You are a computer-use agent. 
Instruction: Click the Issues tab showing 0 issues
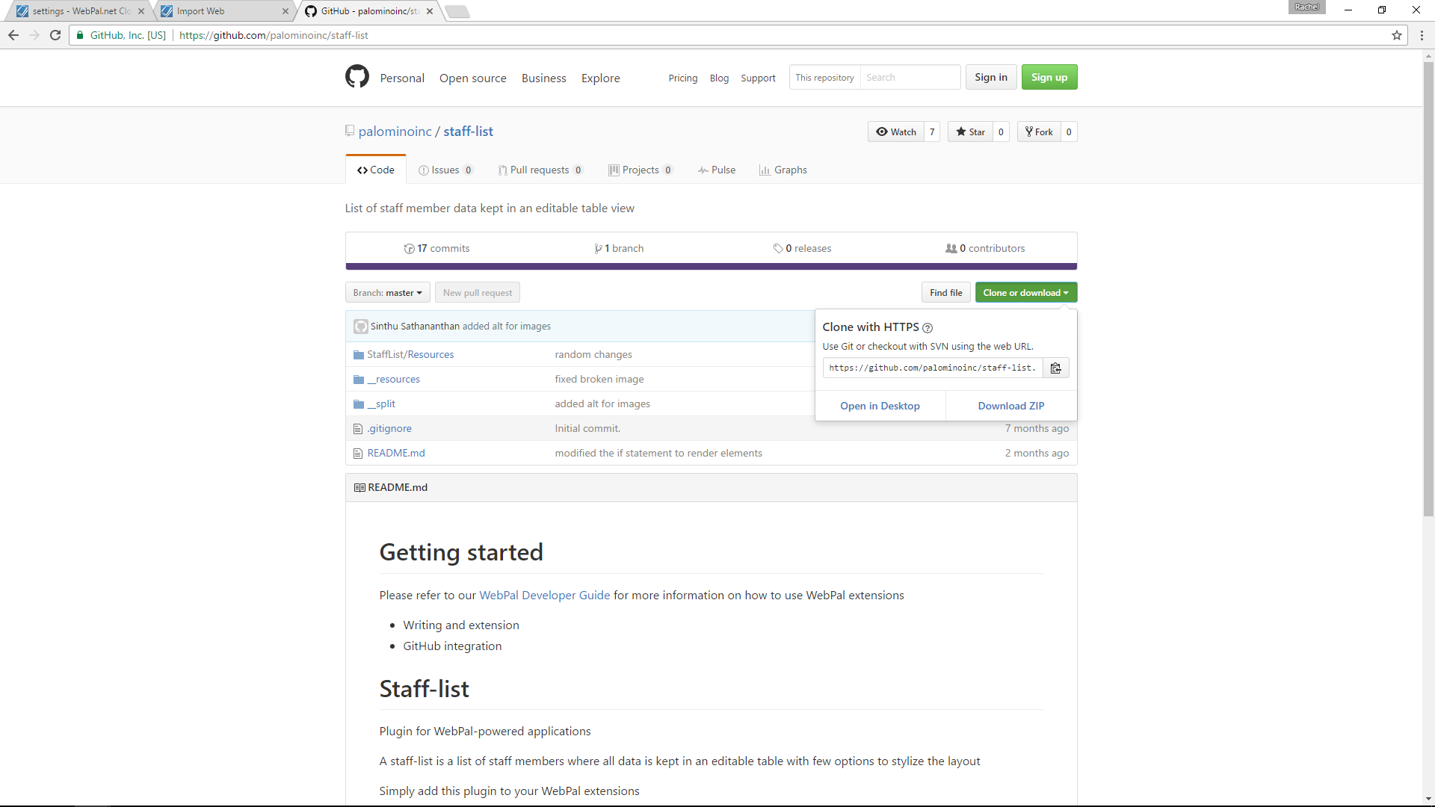tap(445, 170)
